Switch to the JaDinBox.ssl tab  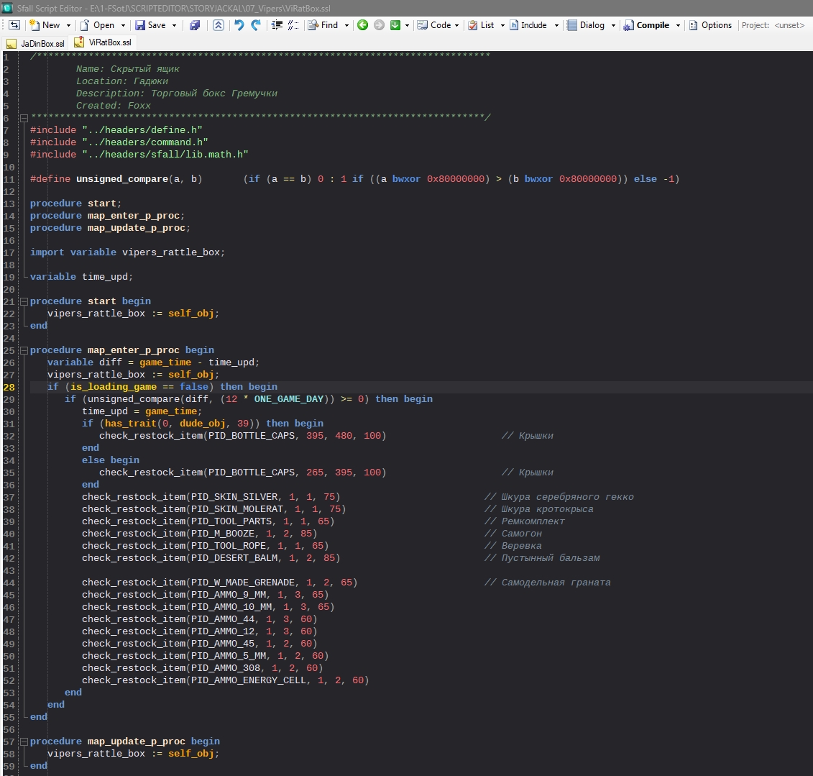[36, 44]
